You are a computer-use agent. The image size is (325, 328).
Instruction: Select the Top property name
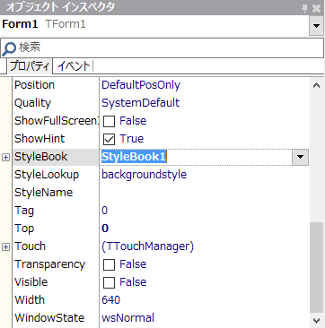[x=24, y=229]
